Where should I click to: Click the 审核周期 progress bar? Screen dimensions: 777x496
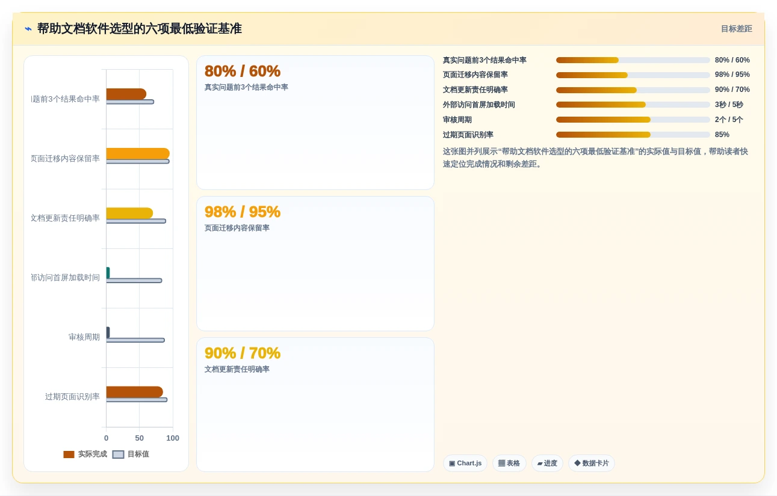tap(633, 120)
